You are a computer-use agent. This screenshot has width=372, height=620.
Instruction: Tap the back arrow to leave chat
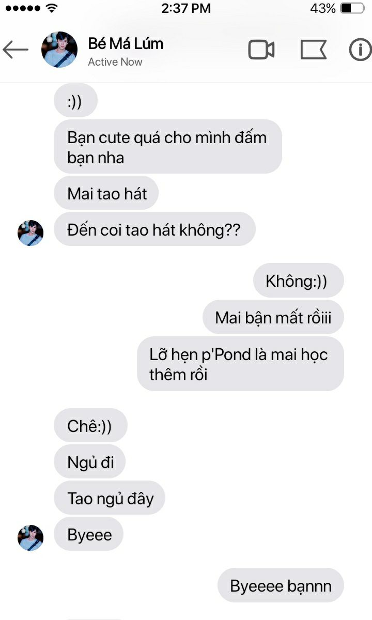click(15, 50)
